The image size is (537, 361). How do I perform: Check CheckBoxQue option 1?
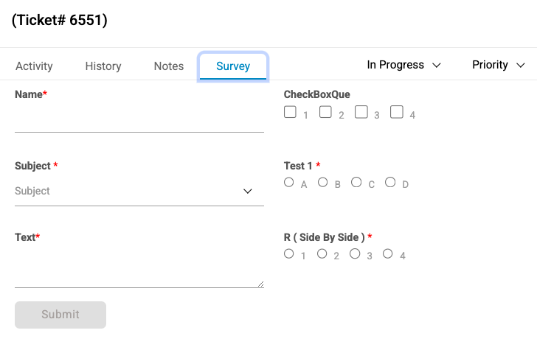(x=291, y=113)
